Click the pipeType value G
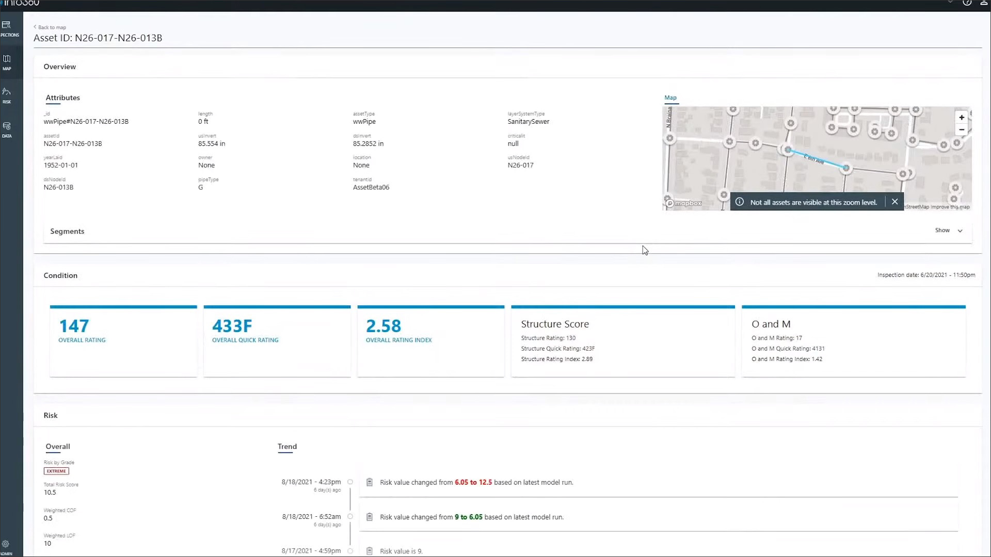The image size is (991, 557). [x=201, y=187]
